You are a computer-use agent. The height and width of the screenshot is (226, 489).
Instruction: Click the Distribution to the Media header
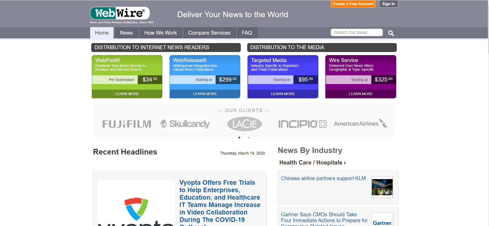(322, 47)
